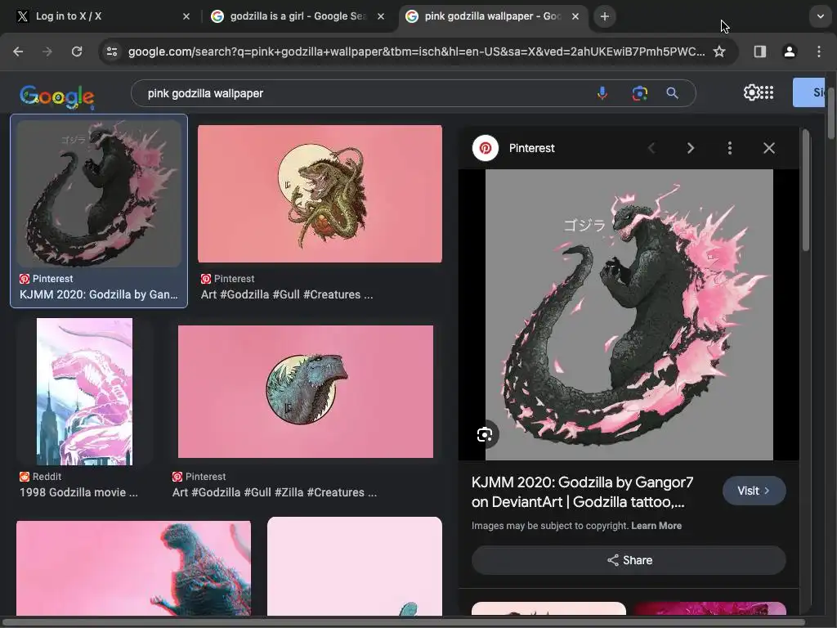Search inside image with Lens overlay icon
This screenshot has width=837, height=628.
point(485,434)
